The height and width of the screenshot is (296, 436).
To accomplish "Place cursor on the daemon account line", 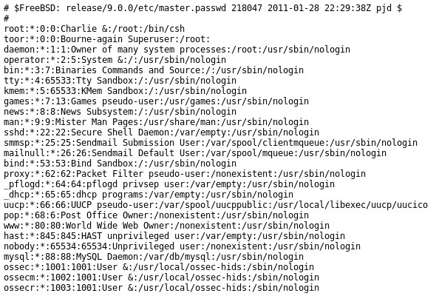I will (177, 50).
